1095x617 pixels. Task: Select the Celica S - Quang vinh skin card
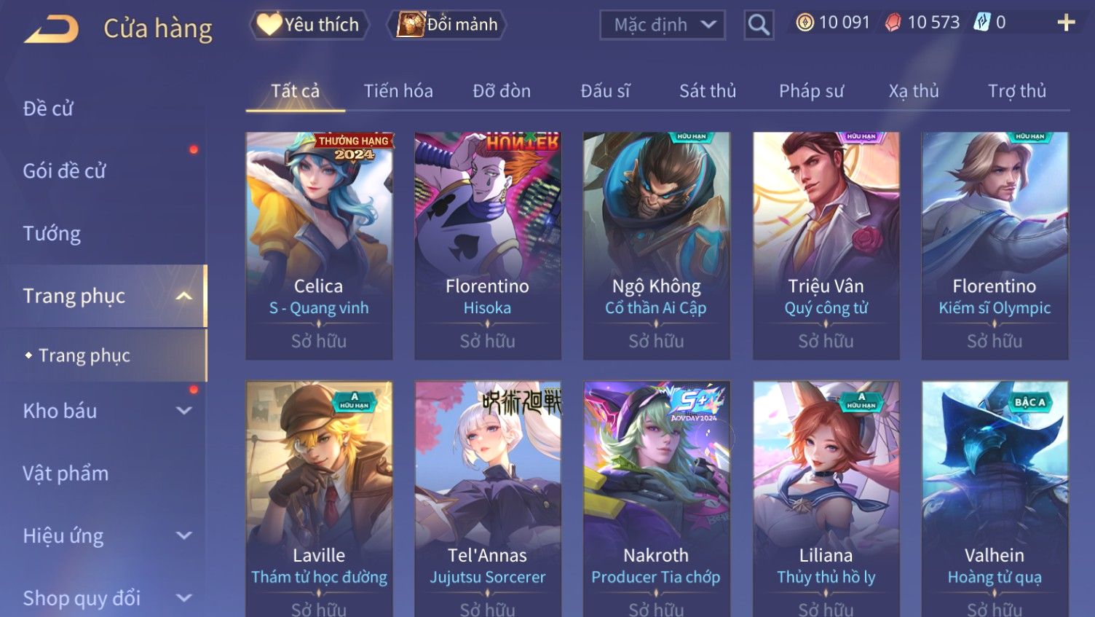[x=319, y=245]
